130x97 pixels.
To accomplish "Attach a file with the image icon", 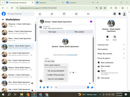I will [x=44, y=87].
